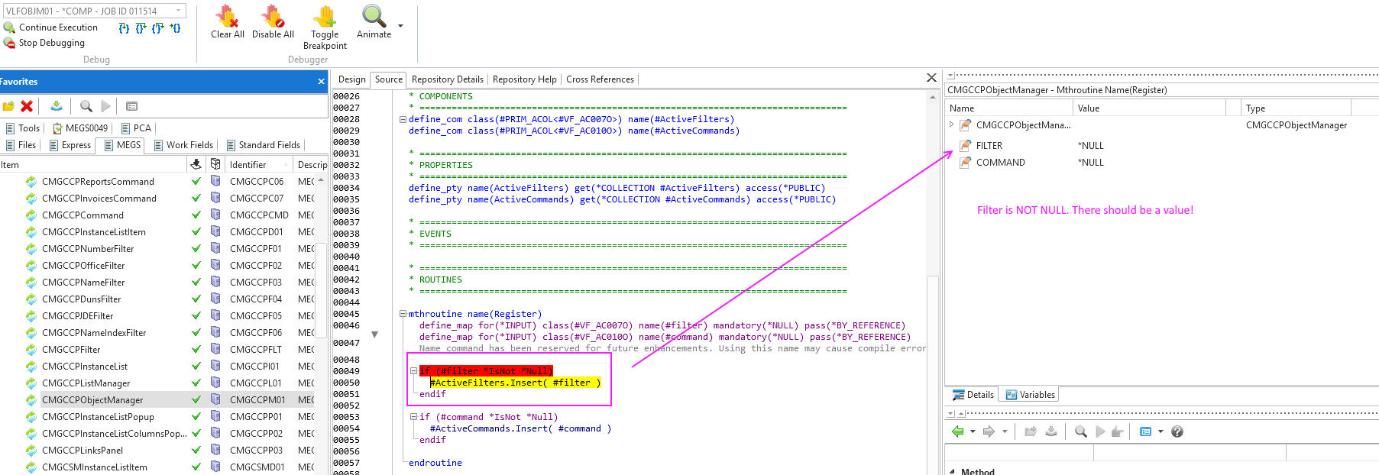The height and width of the screenshot is (475, 1379).
Task: Select CMGCCPReportsCommand in the list
Action: 98,182
